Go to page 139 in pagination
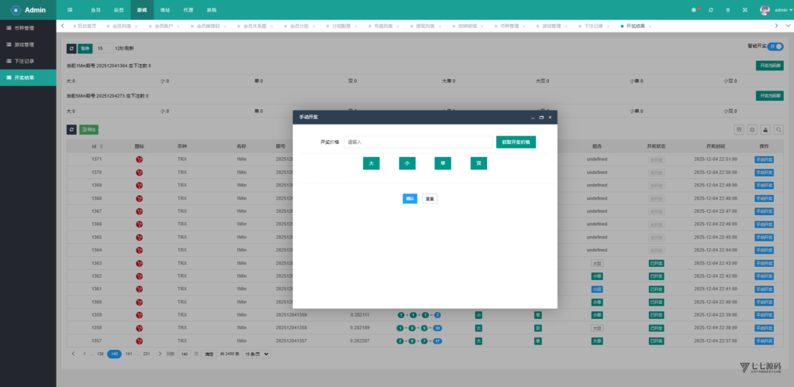 point(100,354)
